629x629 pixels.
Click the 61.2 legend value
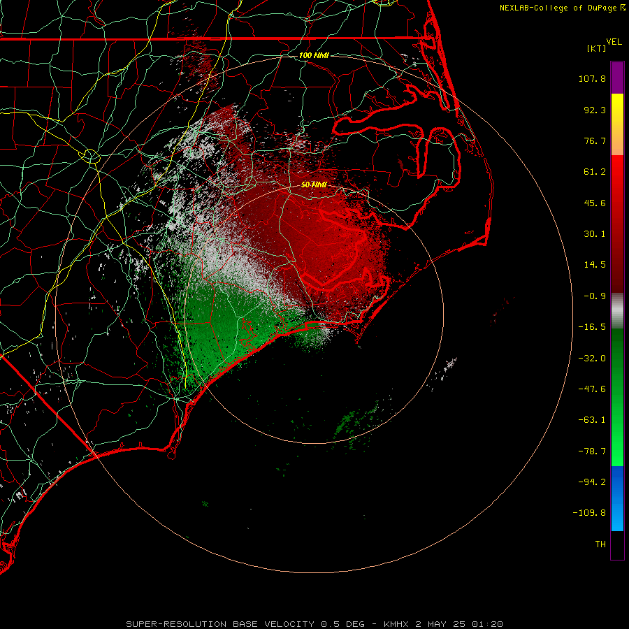click(595, 172)
